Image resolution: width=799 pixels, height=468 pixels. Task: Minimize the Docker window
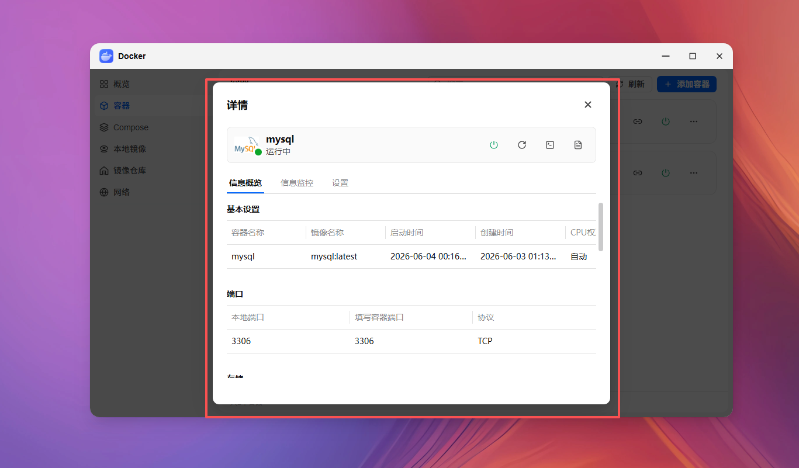click(666, 56)
